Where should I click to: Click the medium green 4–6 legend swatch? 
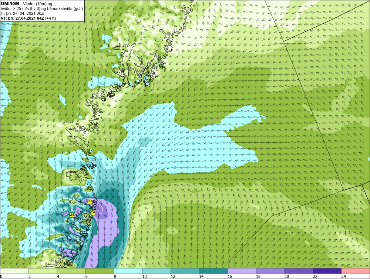click(x=71, y=271)
